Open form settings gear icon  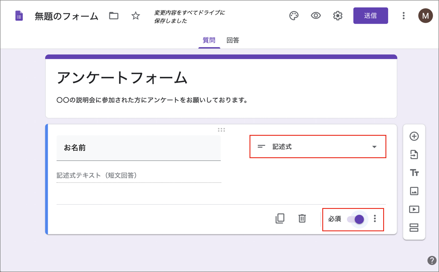click(338, 16)
